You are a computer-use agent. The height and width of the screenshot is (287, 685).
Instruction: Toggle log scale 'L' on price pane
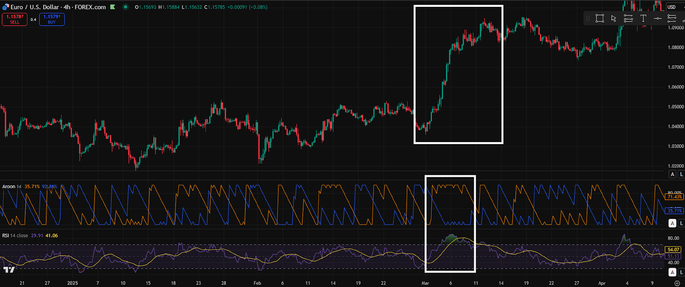click(x=681, y=174)
